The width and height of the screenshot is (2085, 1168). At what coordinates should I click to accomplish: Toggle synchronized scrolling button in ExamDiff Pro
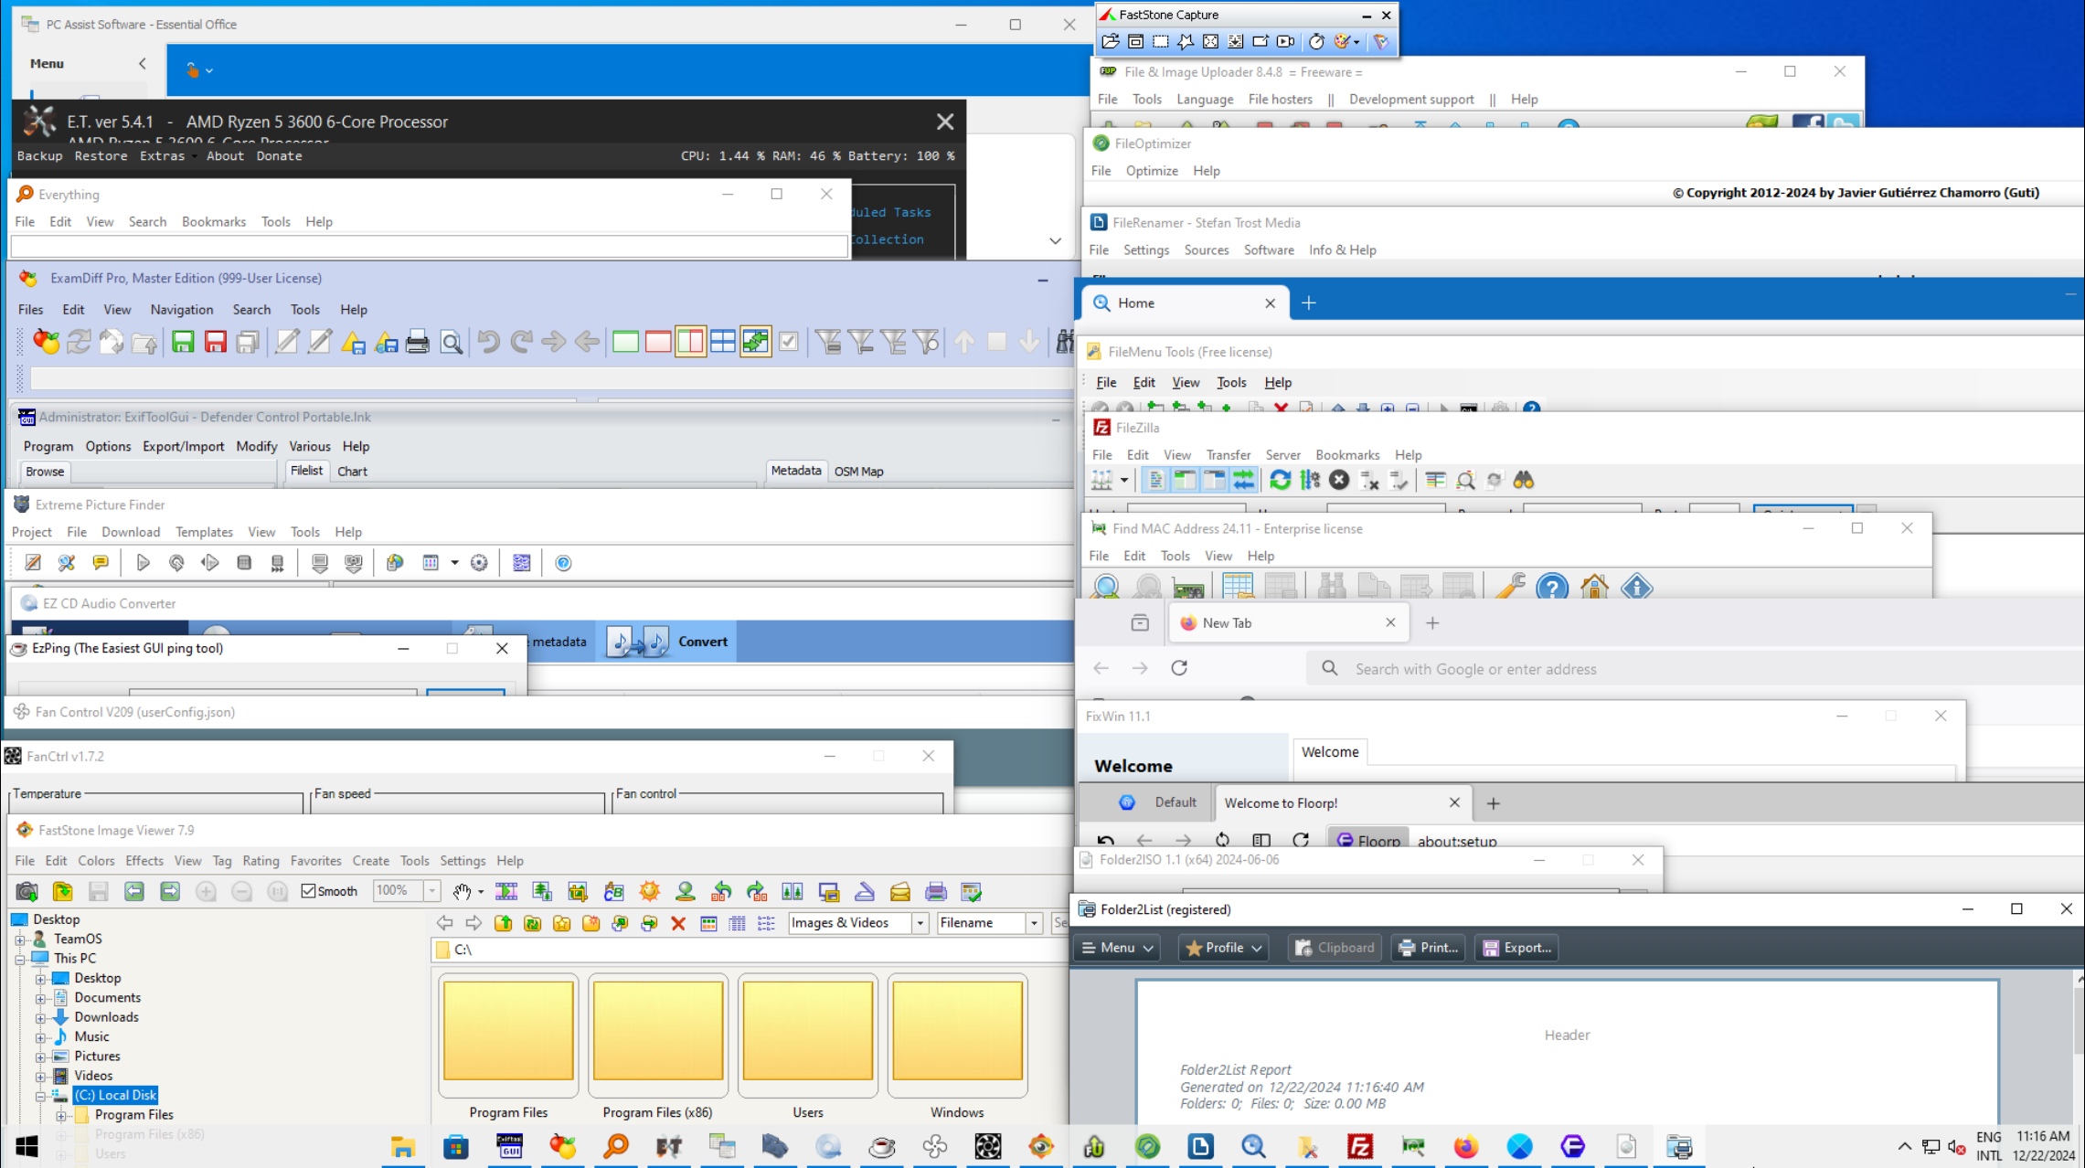756,343
